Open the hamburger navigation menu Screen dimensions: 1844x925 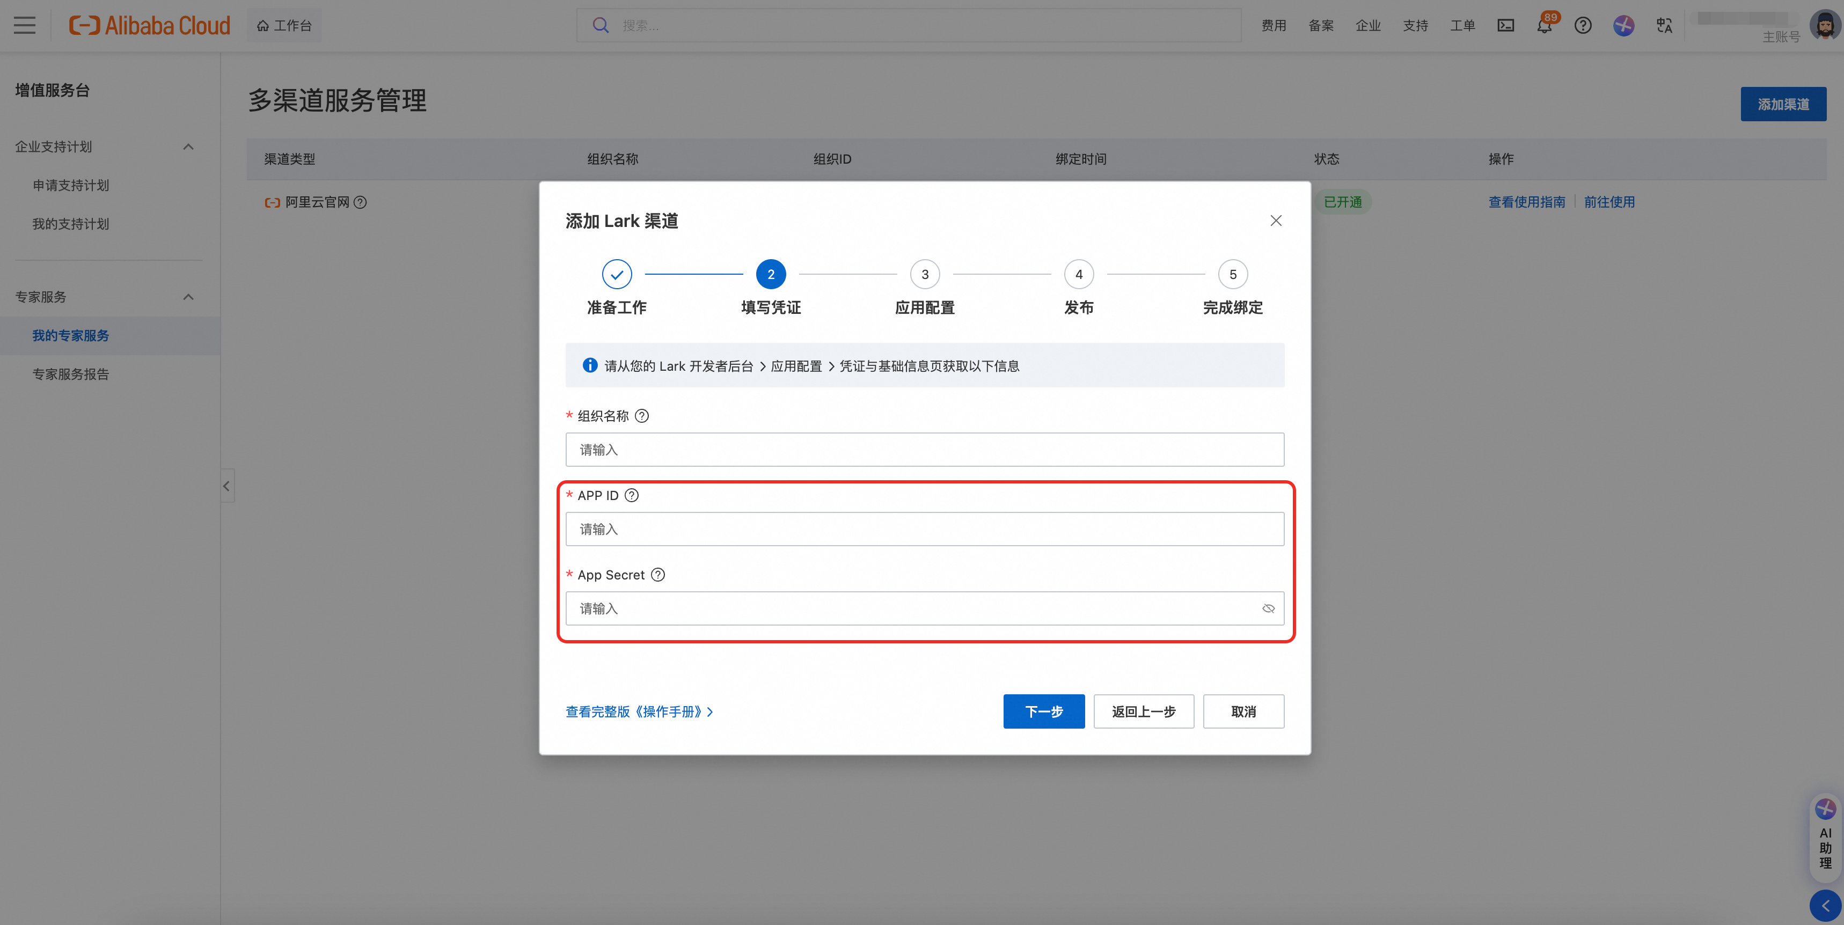(24, 26)
